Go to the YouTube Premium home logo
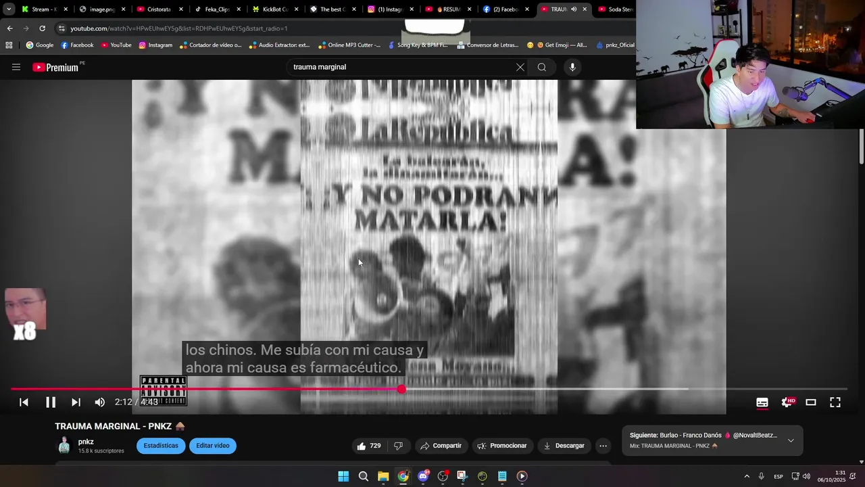The image size is (865, 487). coord(55,67)
